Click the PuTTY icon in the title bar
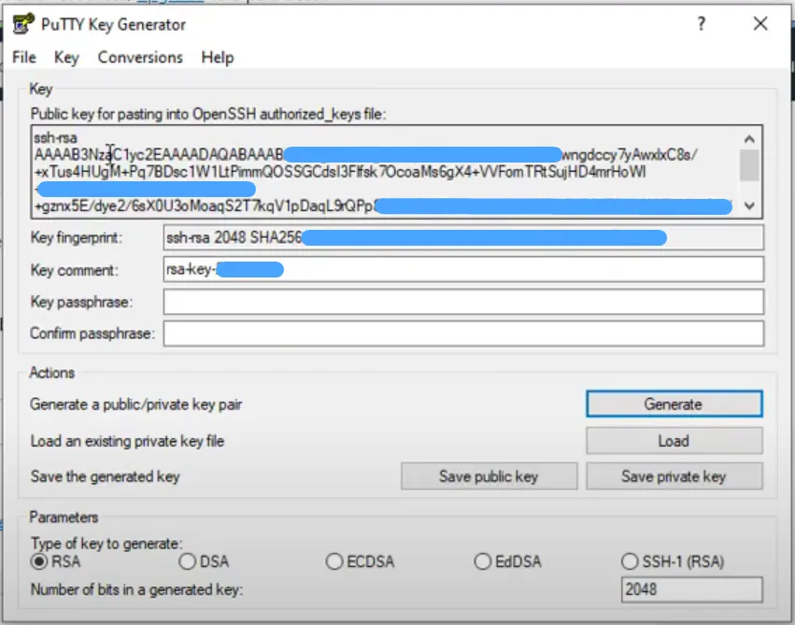 point(22,24)
